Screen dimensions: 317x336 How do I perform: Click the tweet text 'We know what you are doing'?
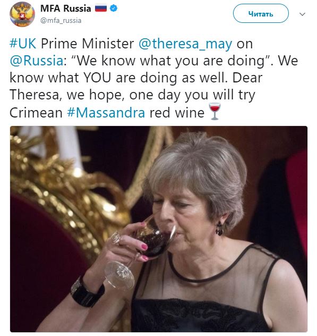click(171, 61)
